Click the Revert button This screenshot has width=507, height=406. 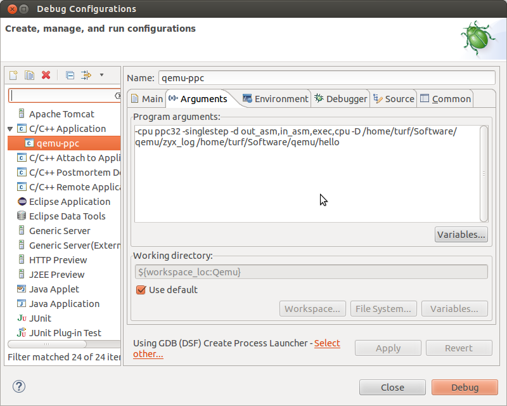[x=459, y=348]
